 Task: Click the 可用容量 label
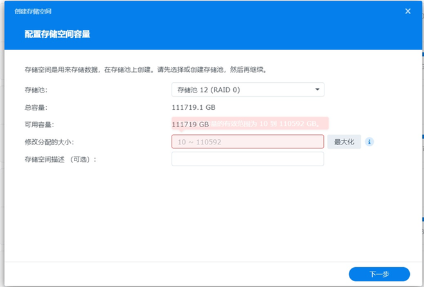tap(39, 125)
